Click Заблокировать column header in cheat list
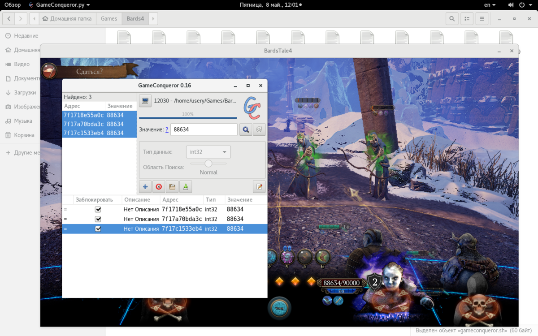 coord(97,200)
